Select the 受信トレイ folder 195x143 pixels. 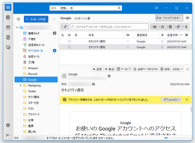pos(36,33)
